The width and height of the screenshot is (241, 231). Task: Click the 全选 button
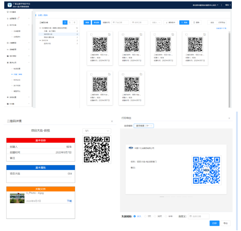[x=212, y=22]
